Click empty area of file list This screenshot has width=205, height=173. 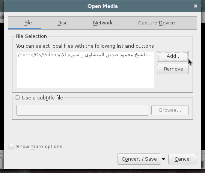pos(85,73)
